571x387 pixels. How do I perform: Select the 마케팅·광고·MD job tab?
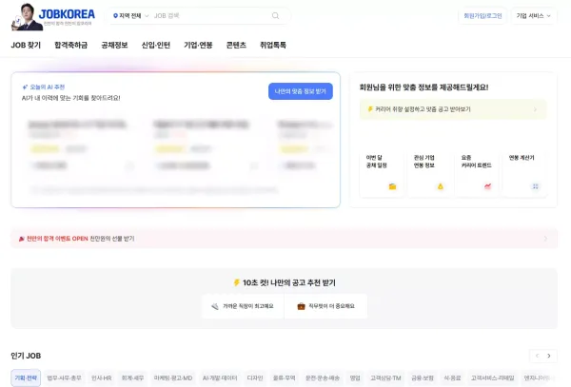[x=173, y=377]
